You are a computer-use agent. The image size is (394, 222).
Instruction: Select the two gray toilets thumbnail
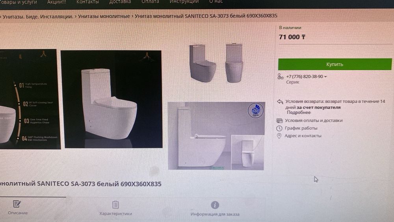216,63
